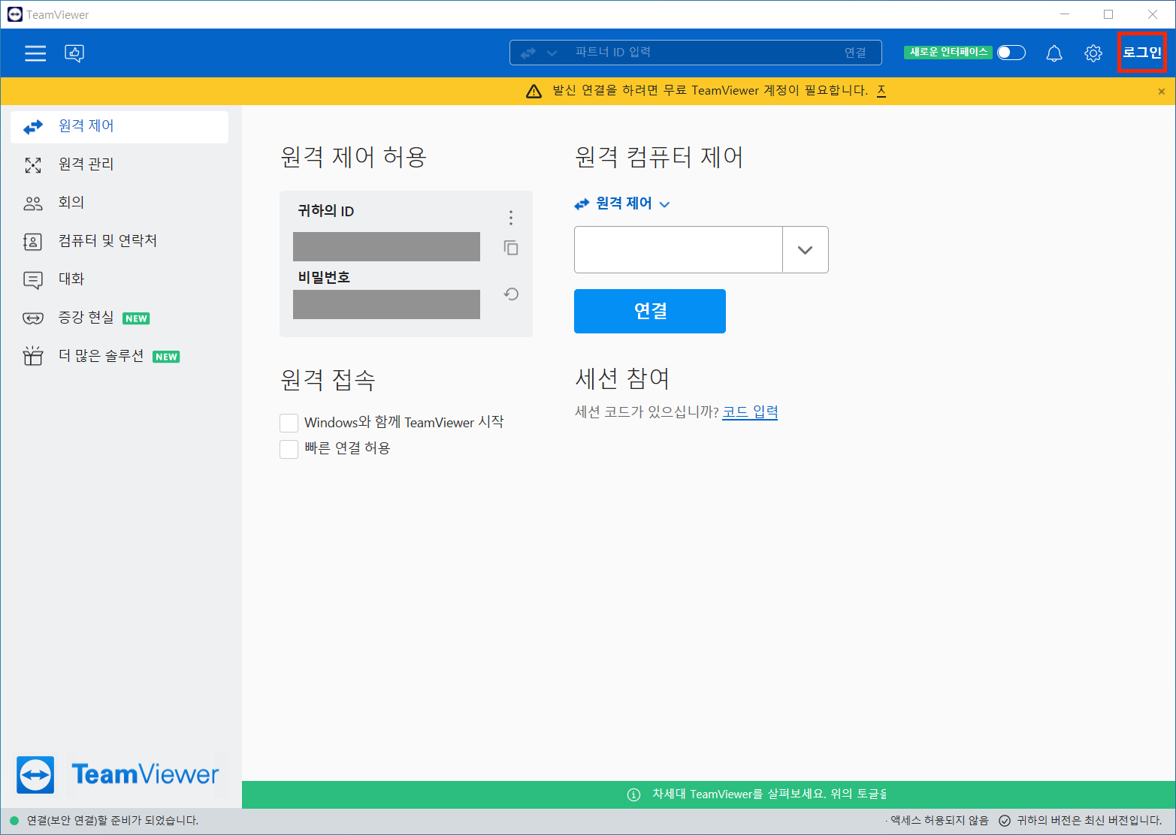The width and height of the screenshot is (1176, 835).
Task: Click the blue 연결 button
Action: 650,311
